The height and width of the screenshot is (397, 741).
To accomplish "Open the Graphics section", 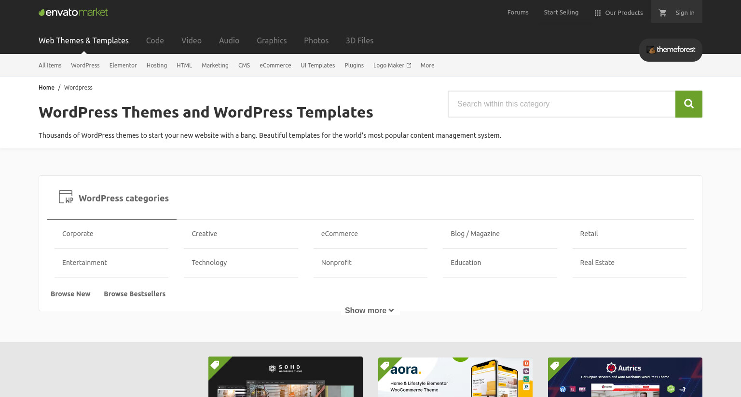I will pyautogui.click(x=272, y=40).
